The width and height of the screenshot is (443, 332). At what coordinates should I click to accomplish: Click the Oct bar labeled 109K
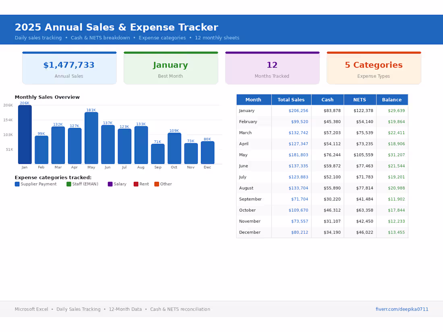pyautogui.click(x=174, y=148)
